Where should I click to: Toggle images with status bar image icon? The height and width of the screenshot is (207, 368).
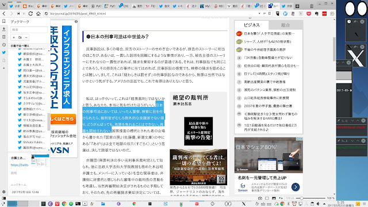coord(274,198)
